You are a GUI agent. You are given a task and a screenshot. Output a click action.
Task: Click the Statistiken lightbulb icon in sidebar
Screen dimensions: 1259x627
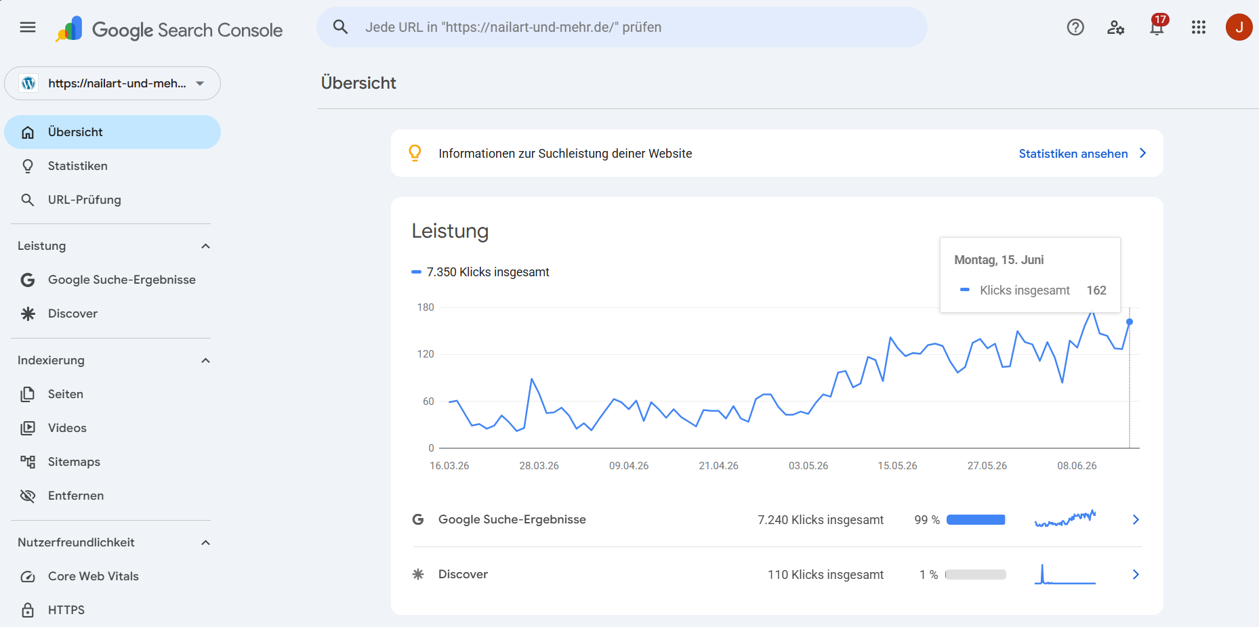coord(28,166)
